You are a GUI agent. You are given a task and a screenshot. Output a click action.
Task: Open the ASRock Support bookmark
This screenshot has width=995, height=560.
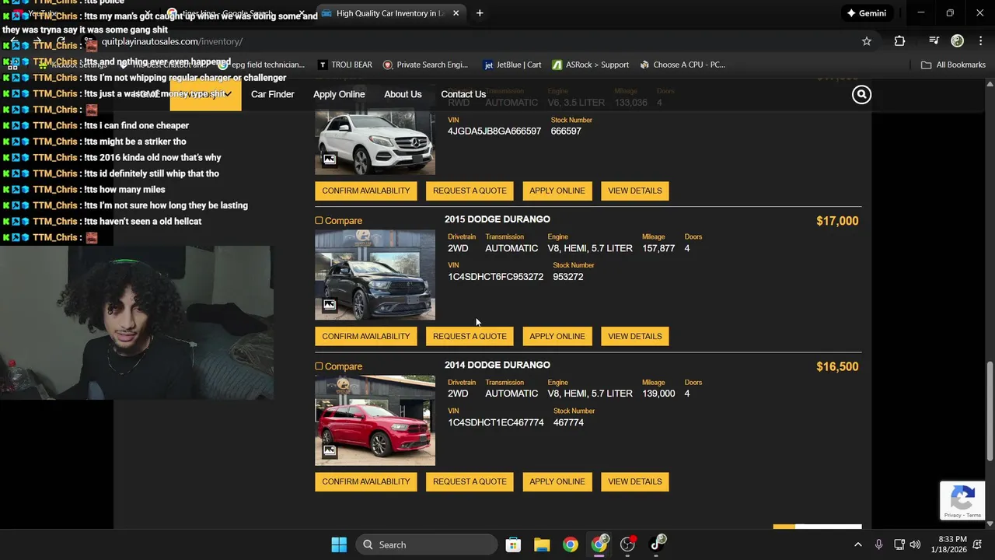click(590, 65)
